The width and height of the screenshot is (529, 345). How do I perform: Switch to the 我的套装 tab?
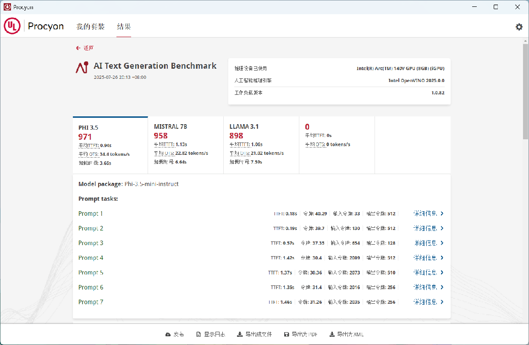pos(90,27)
